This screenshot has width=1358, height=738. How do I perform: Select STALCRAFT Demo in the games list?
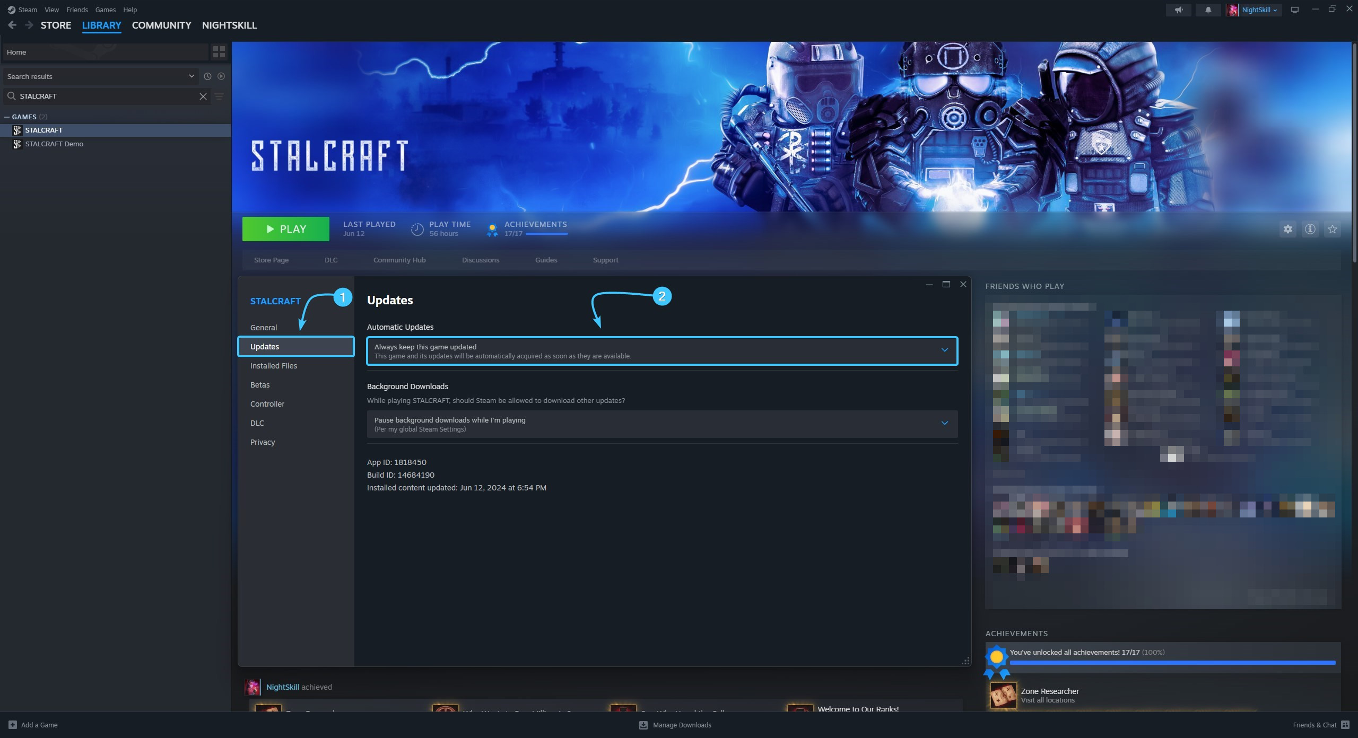click(54, 144)
